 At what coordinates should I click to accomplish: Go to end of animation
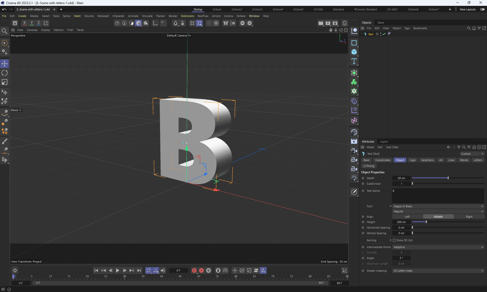coord(139,270)
